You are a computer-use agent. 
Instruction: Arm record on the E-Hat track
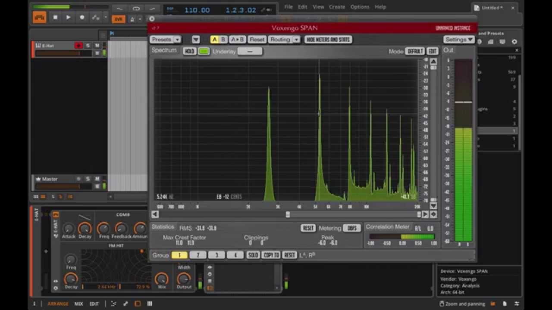pyautogui.click(x=78, y=46)
